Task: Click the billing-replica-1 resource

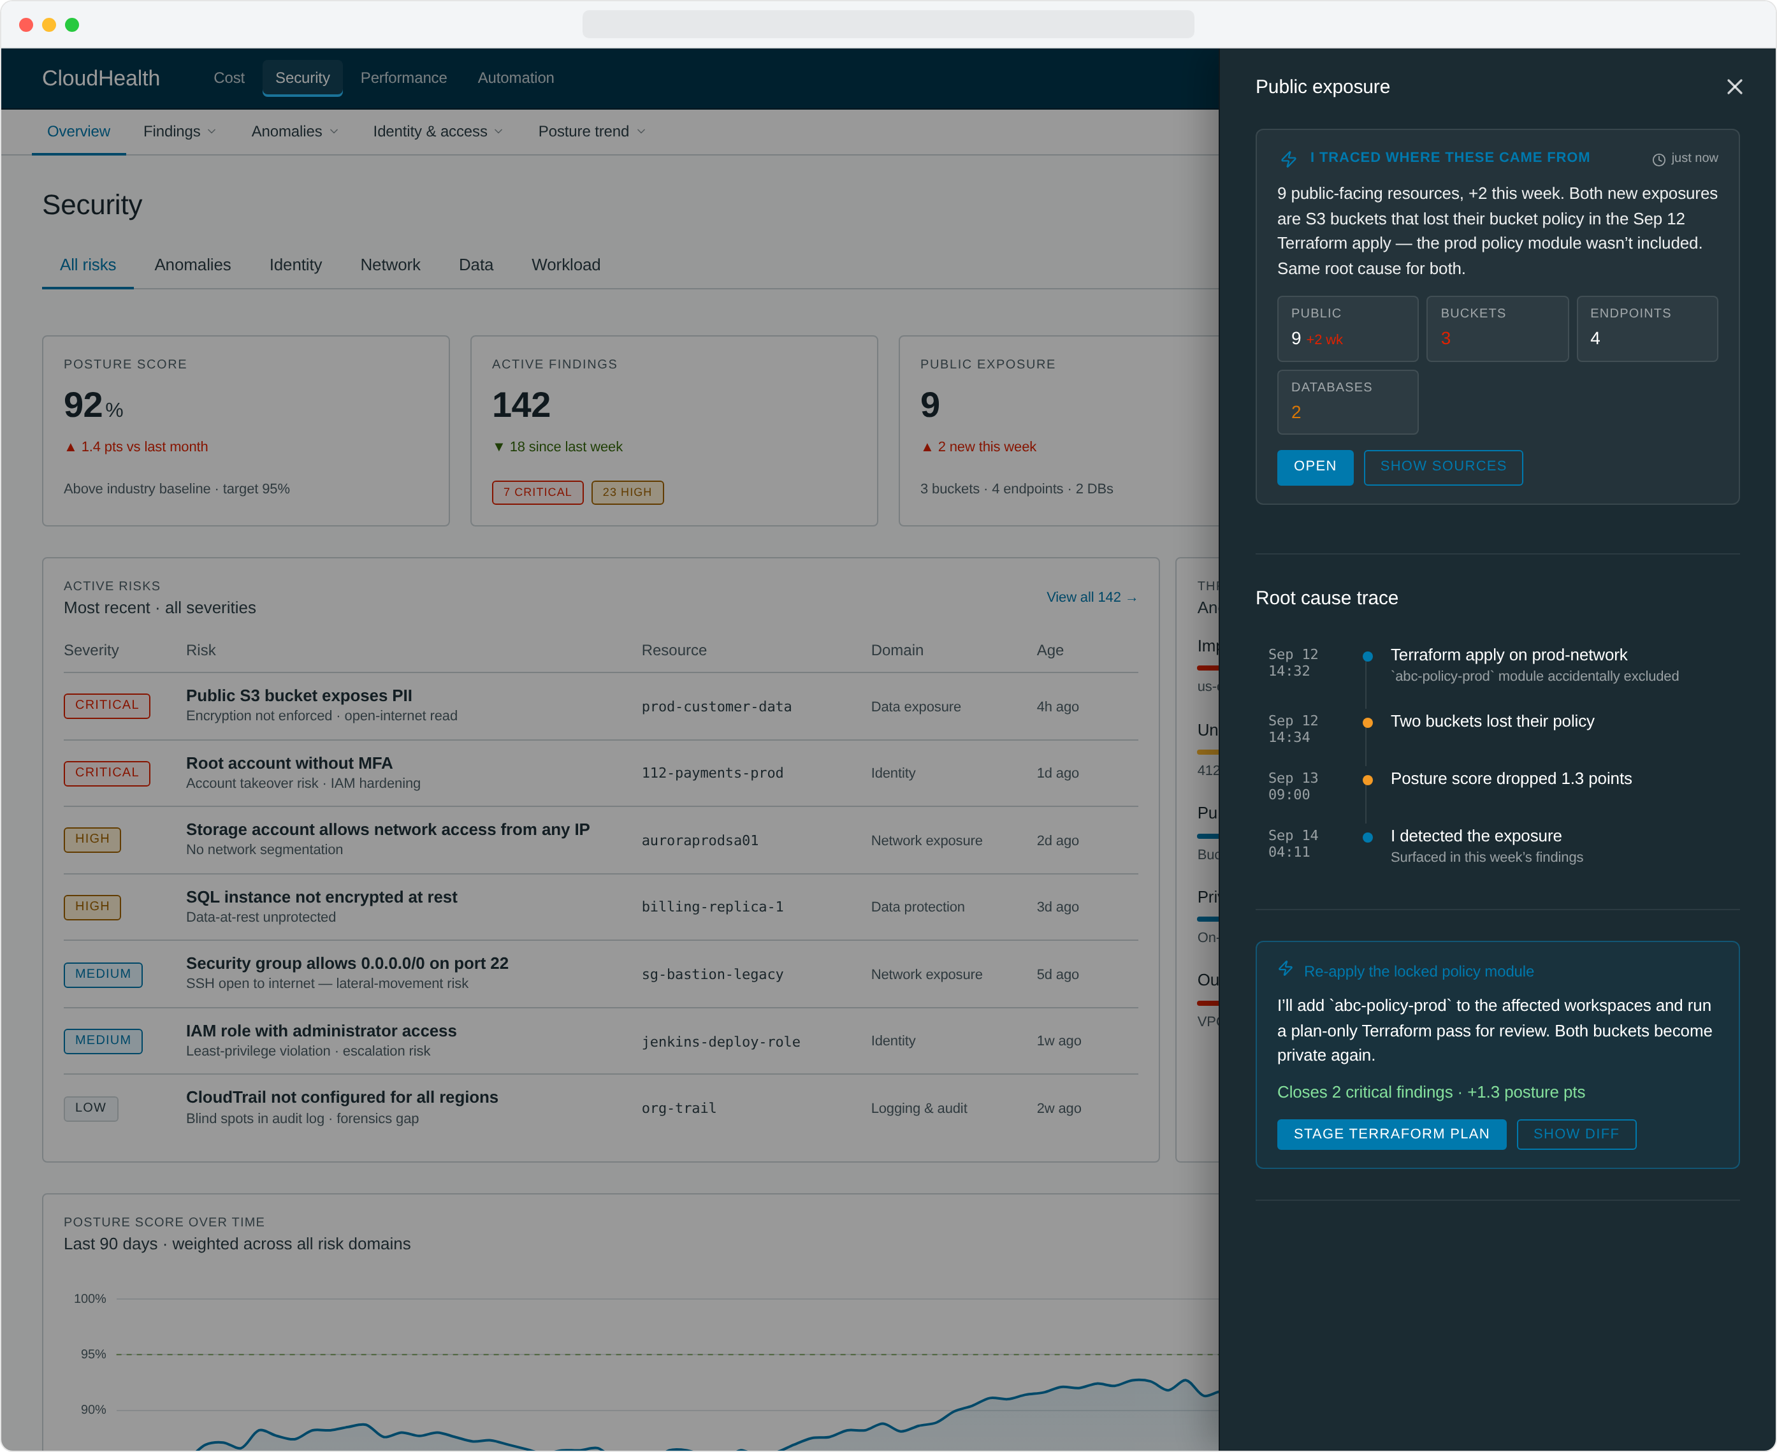Action: 712,906
